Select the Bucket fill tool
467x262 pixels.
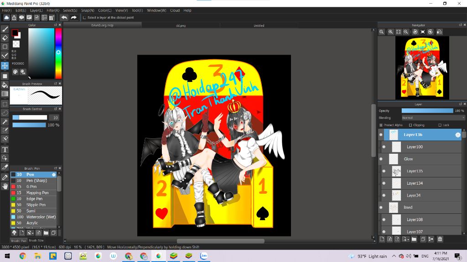[5, 85]
